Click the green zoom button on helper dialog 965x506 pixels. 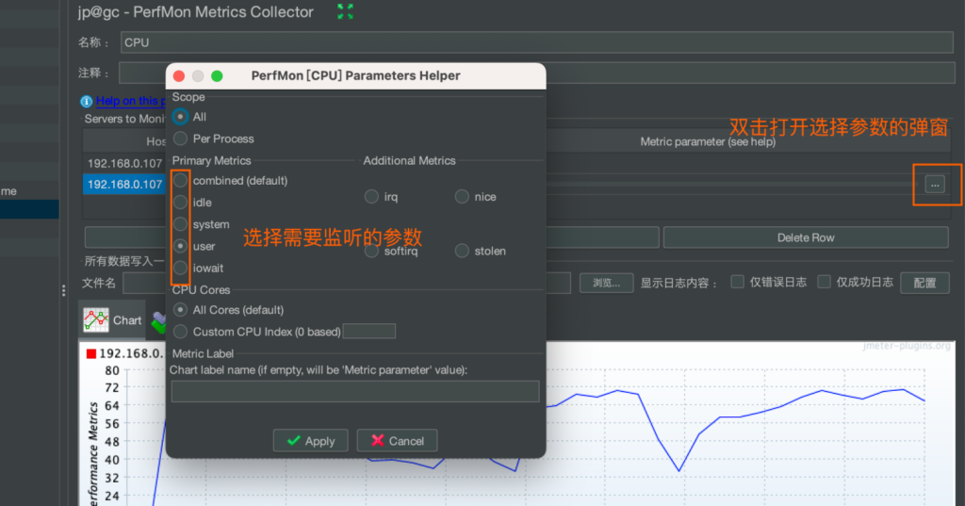(217, 75)
